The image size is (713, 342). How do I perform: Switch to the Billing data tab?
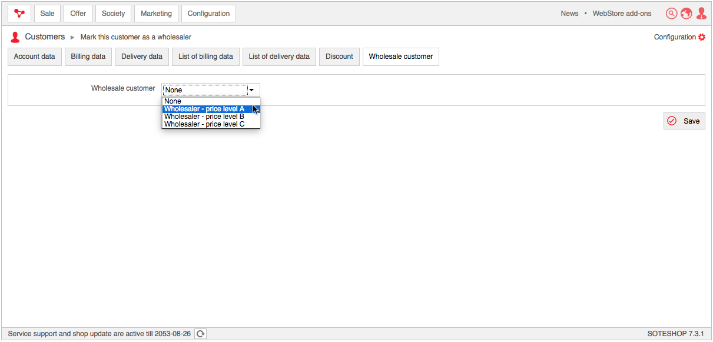tap(88, 57)
